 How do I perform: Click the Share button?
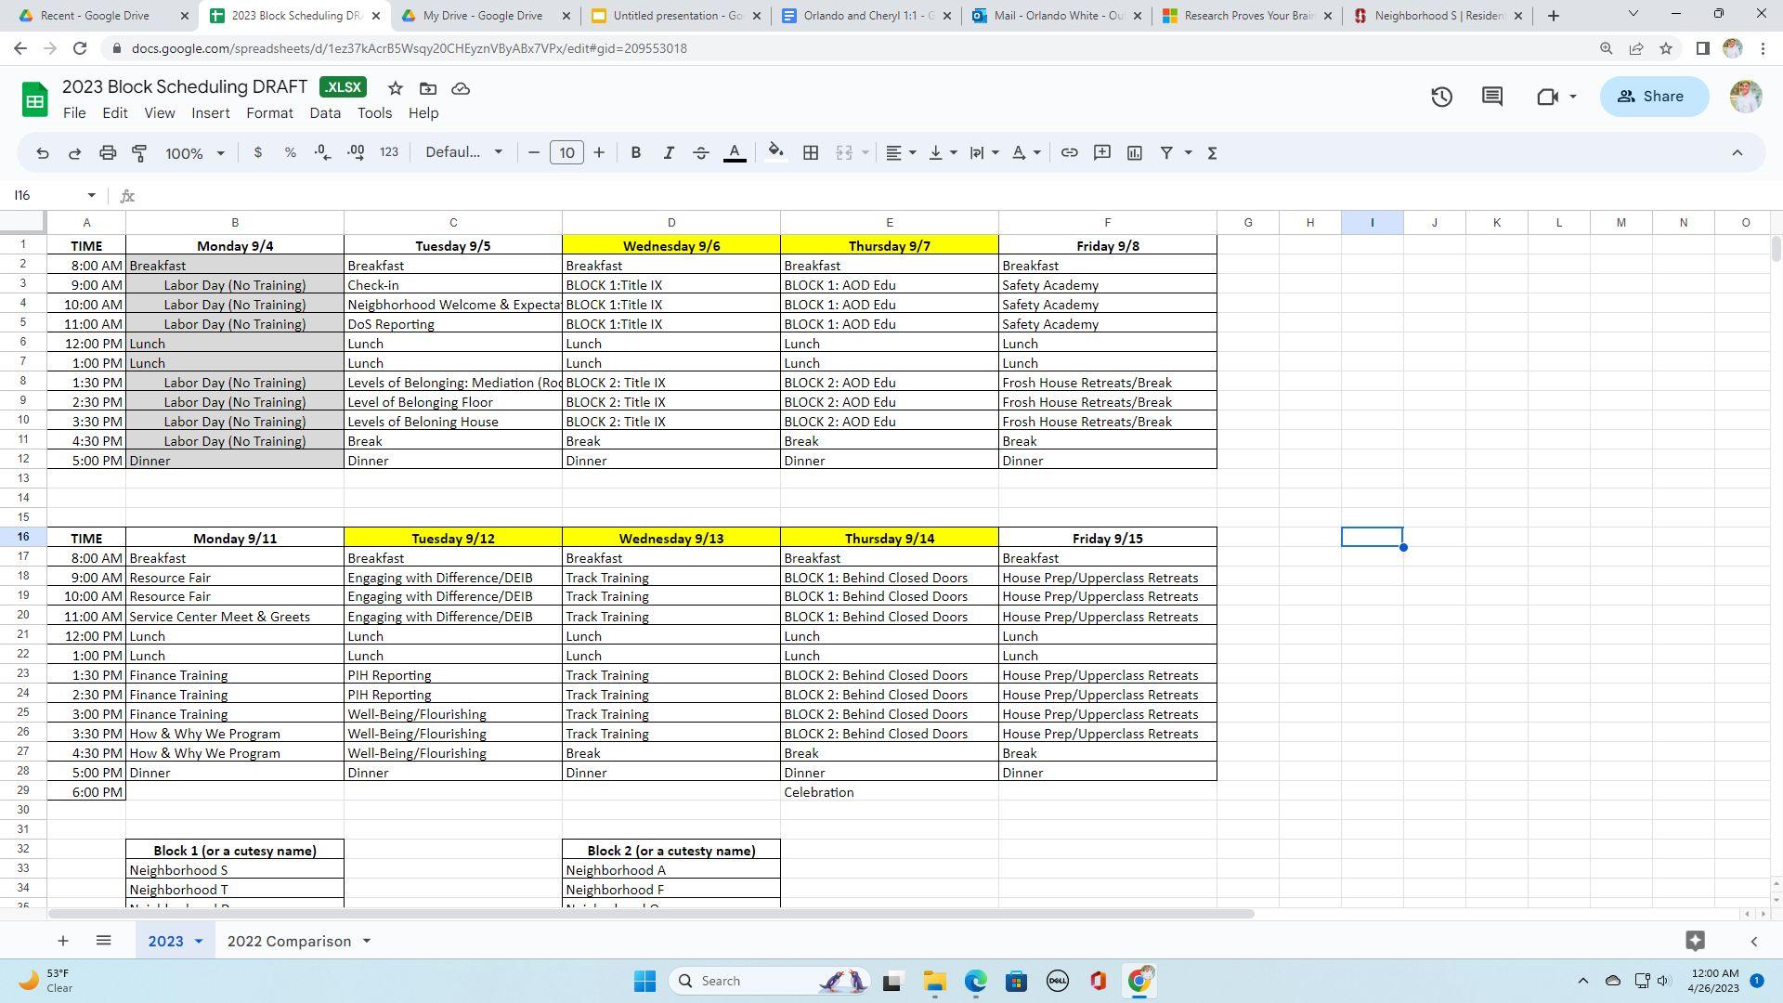(x=1653, y=97)
